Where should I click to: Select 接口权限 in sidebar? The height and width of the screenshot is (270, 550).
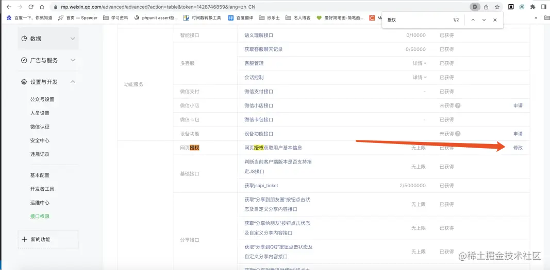click(40, 216)
